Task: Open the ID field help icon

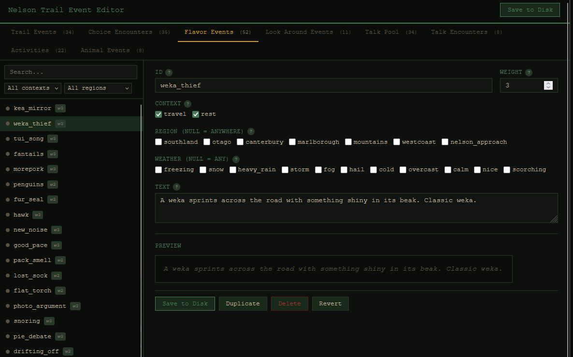Action: (169, 72)
